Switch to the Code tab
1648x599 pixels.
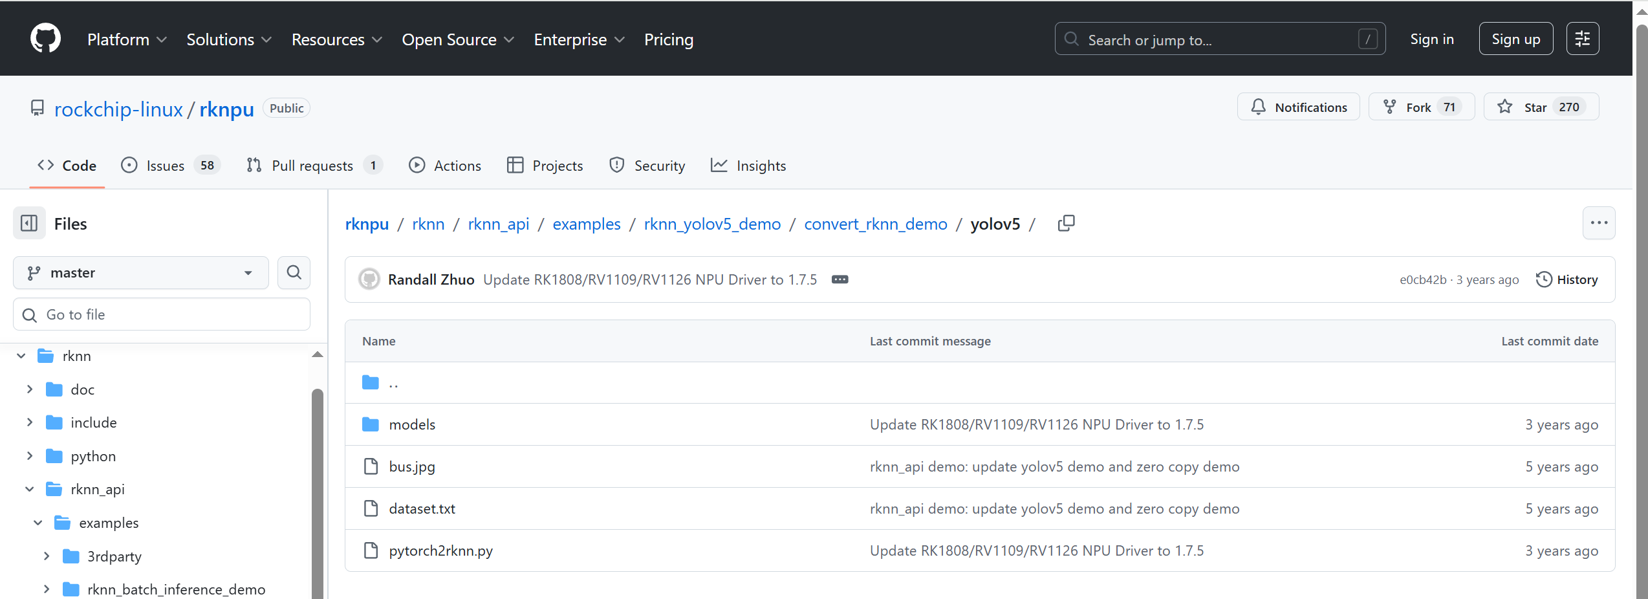[x=67, y=166]
